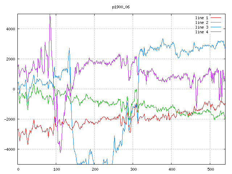The width and height of the screenshot is (232, 174).
Task: Select the 'line 1' legend label
Action: [202, 18]
